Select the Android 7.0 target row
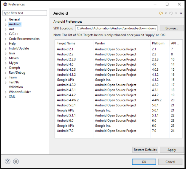 (x=119, y=131)
